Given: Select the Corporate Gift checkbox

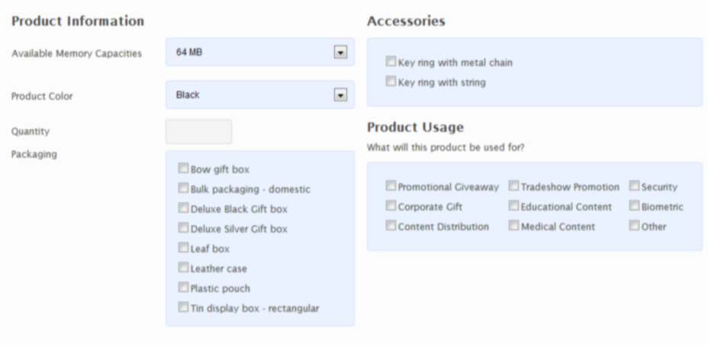Looking at the screenshot, I should coord(391,206).
